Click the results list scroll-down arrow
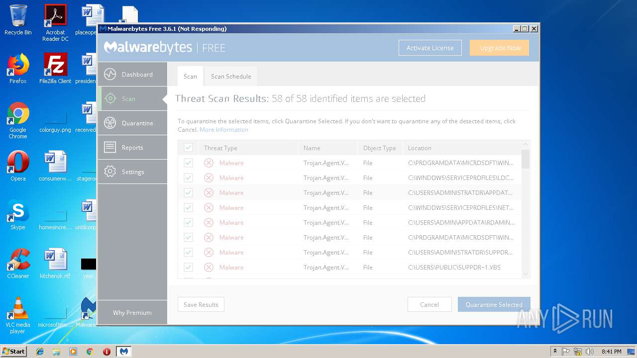This screenshot has height=358, width=637. [526, 274]
